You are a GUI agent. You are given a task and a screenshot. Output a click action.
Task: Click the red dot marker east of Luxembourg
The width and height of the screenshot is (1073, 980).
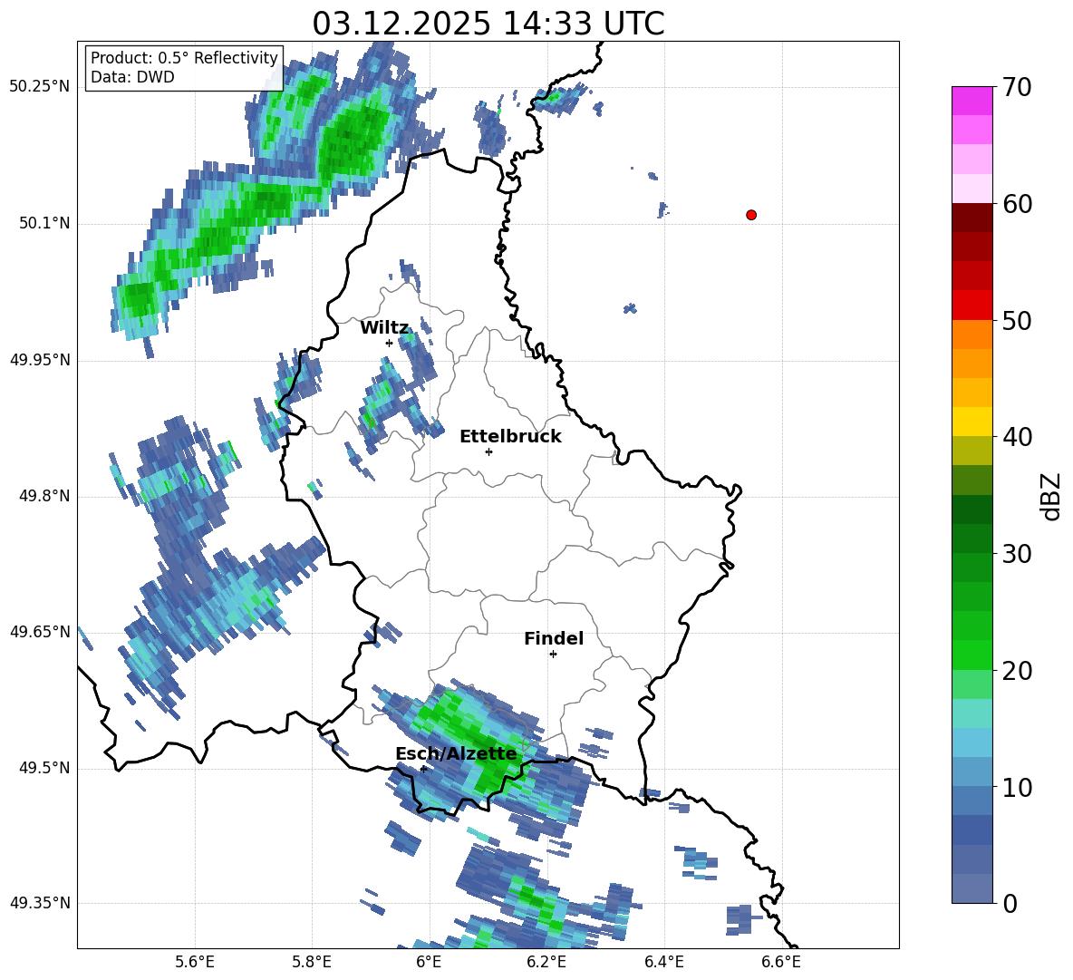click(751, 215)
